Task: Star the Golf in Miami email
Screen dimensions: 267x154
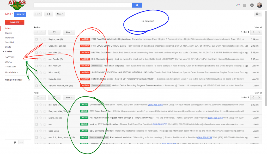Action: coord(40,105)
